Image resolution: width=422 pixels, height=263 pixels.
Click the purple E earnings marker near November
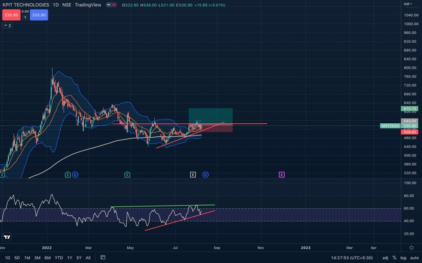click(x=281, y=175)
